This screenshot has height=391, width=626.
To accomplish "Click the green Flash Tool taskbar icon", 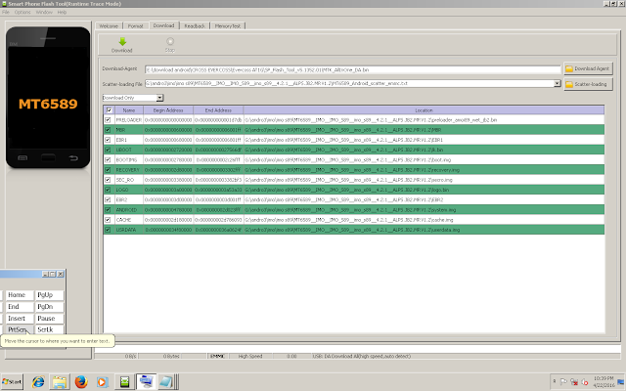I will pyautogui.click(x=124, y=382).
